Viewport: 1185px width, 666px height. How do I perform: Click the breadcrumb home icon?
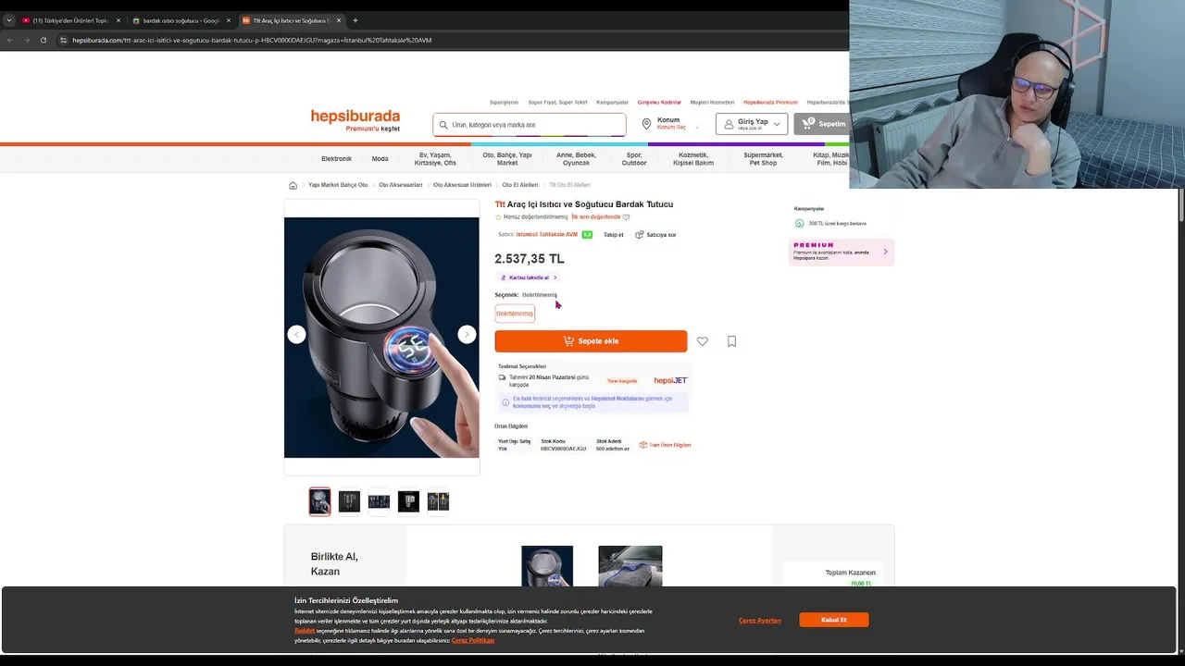click(293, 185)
